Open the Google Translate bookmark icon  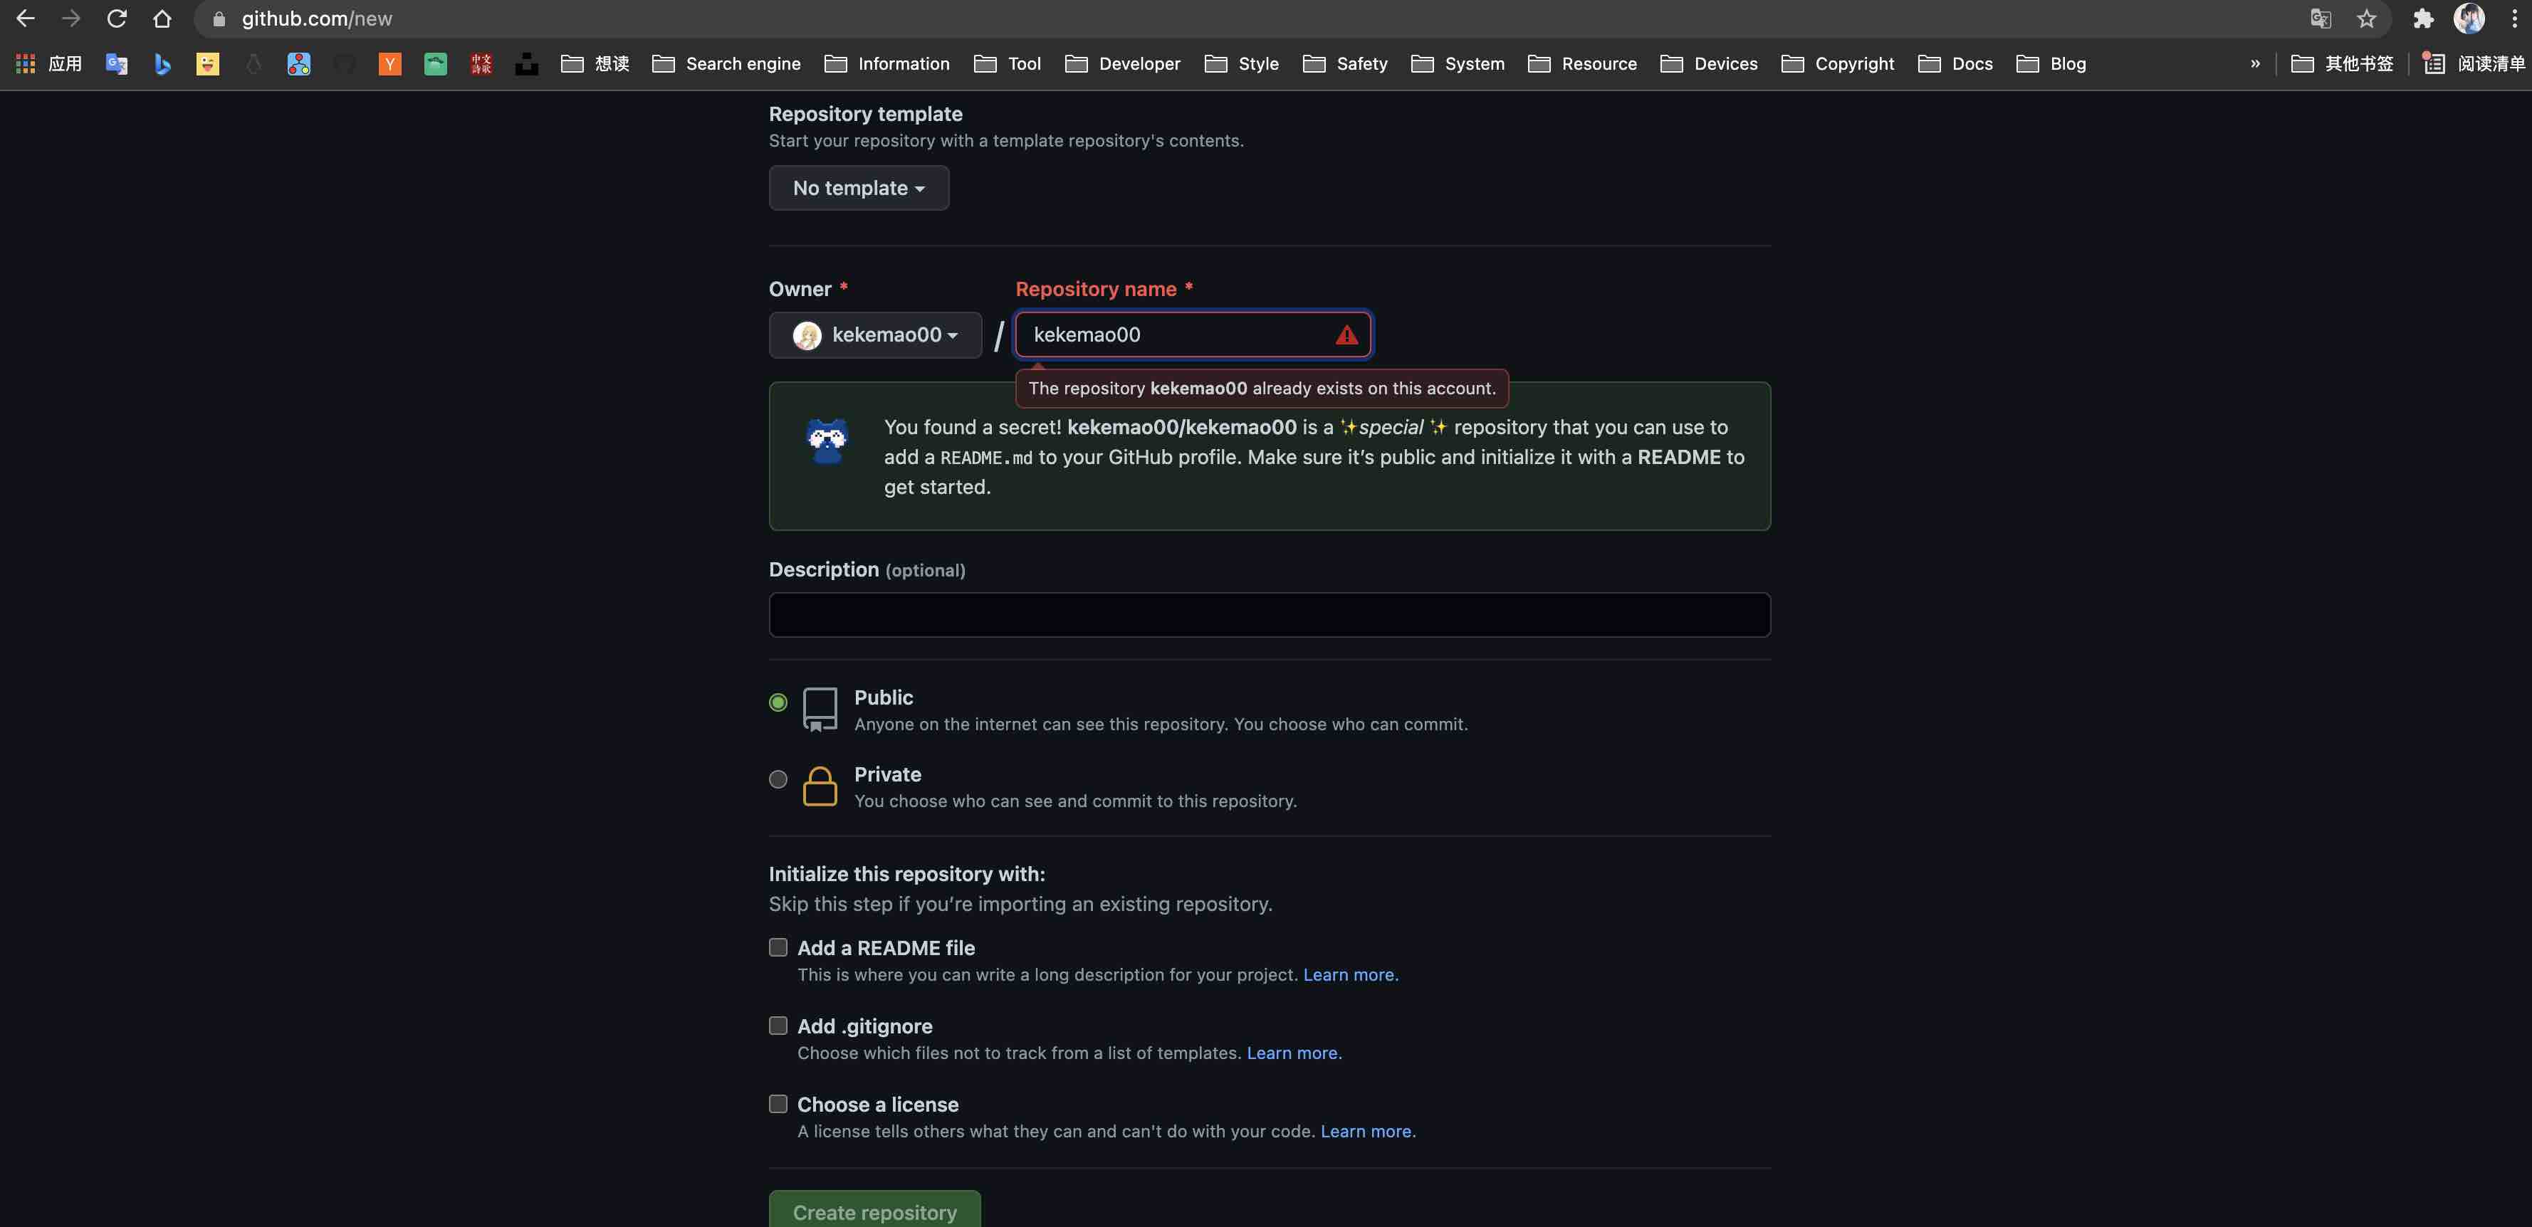(x=116, y=63)
